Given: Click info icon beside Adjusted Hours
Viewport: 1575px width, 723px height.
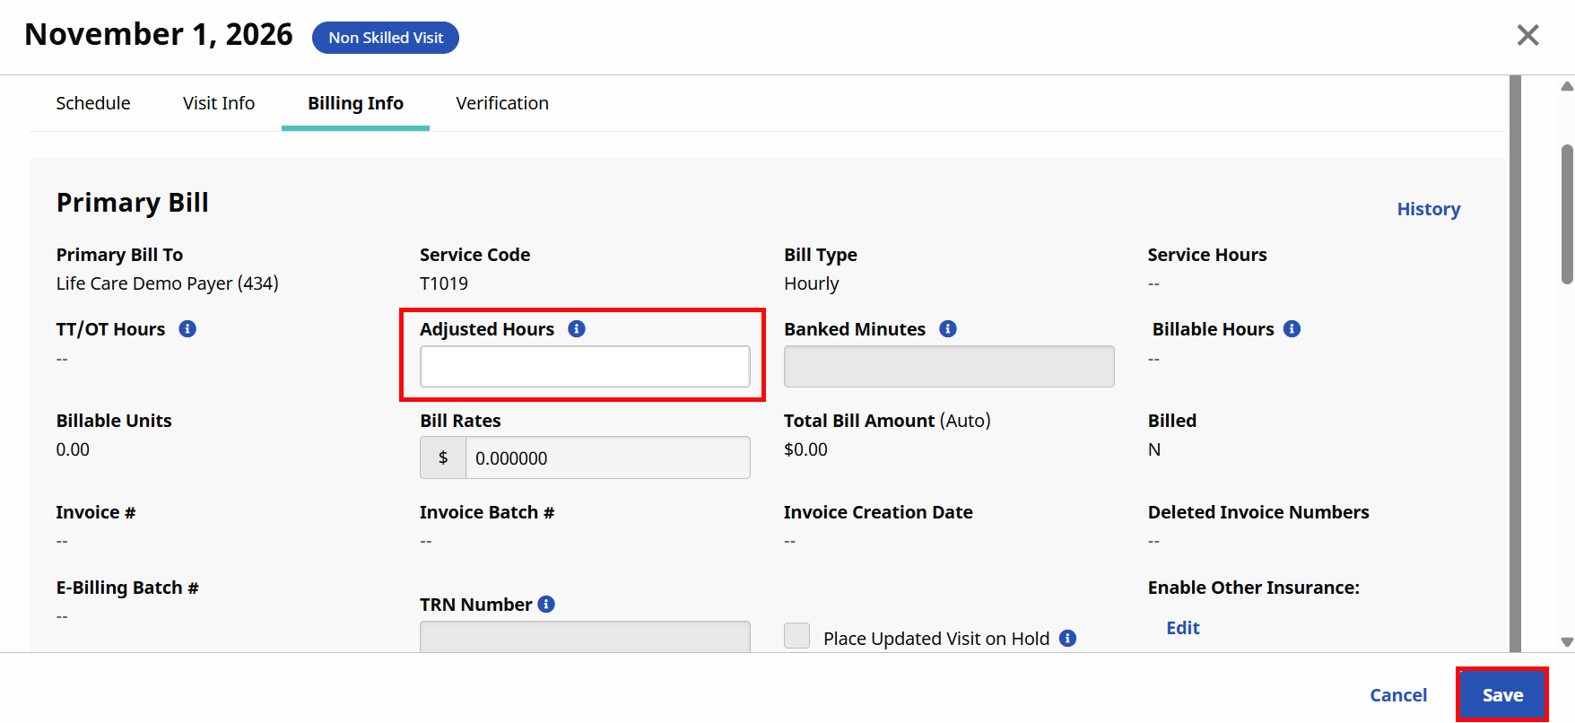Looking at the screenshot, I should click(577, 329).
